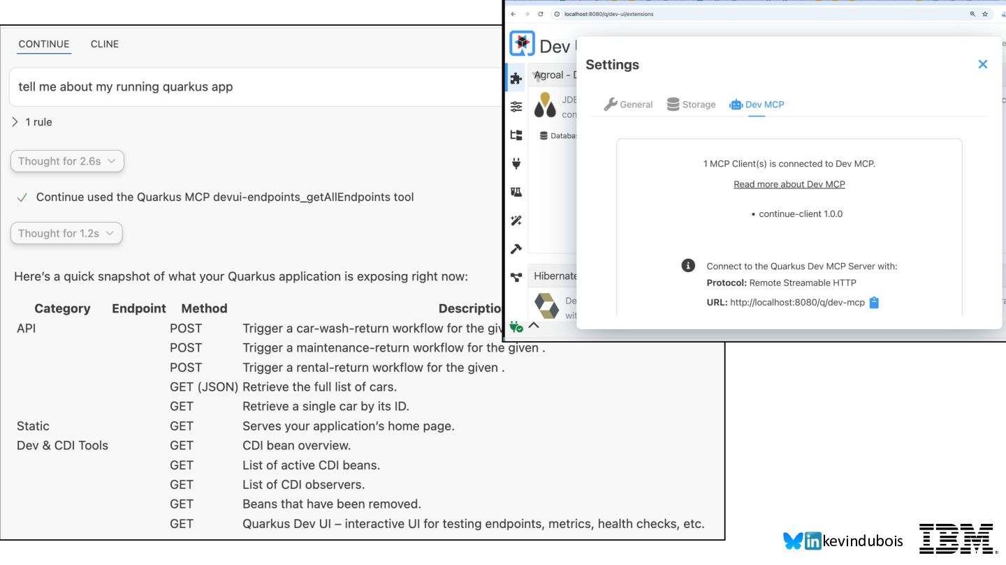Screen dimensions: 1006x565
Task: Open the Database link on Agroal card
Action: (x=557, y=136)
